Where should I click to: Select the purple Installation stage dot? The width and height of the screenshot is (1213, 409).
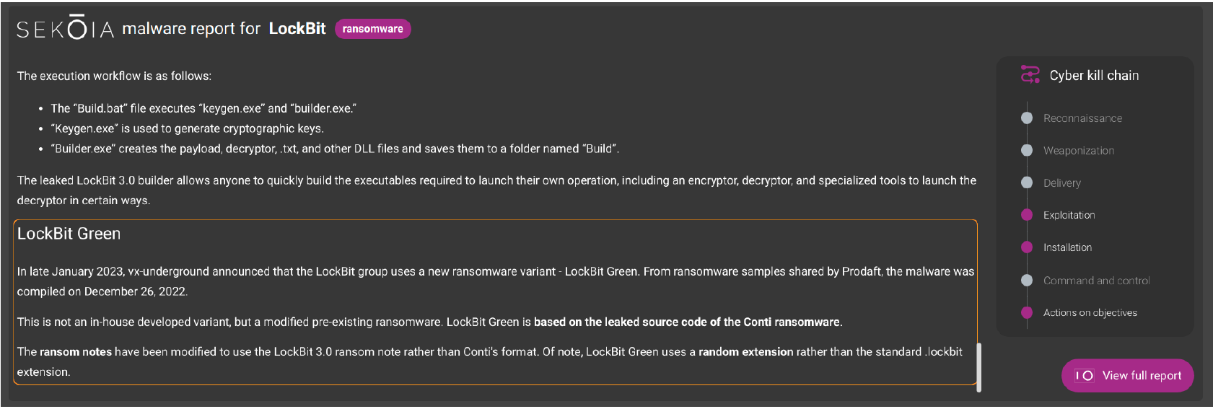point(1027,247)
